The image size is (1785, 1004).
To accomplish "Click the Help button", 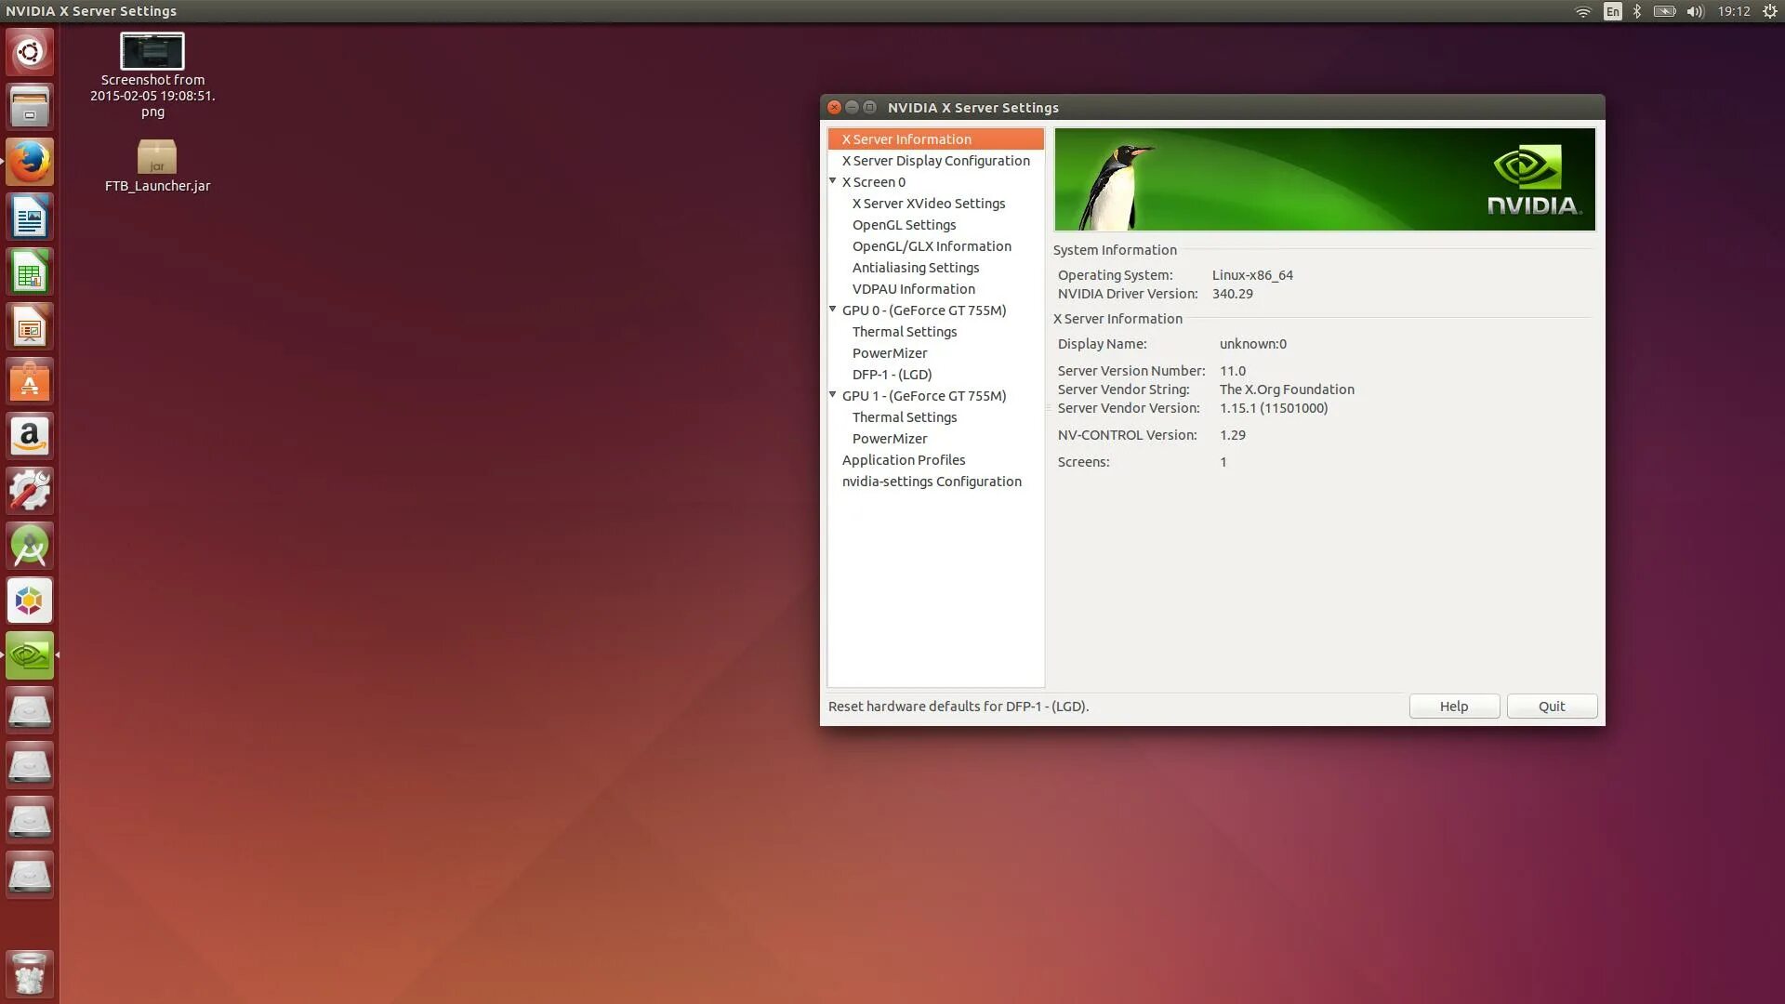I will 1454,707.
